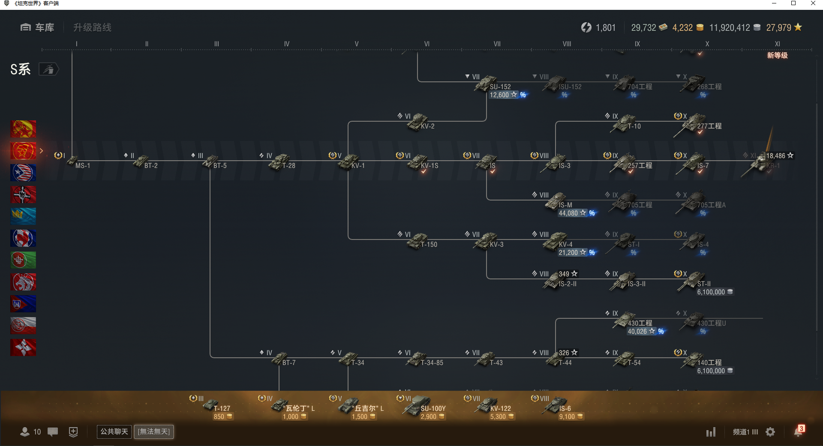Click the 新等级 label under tier XI

777,55
